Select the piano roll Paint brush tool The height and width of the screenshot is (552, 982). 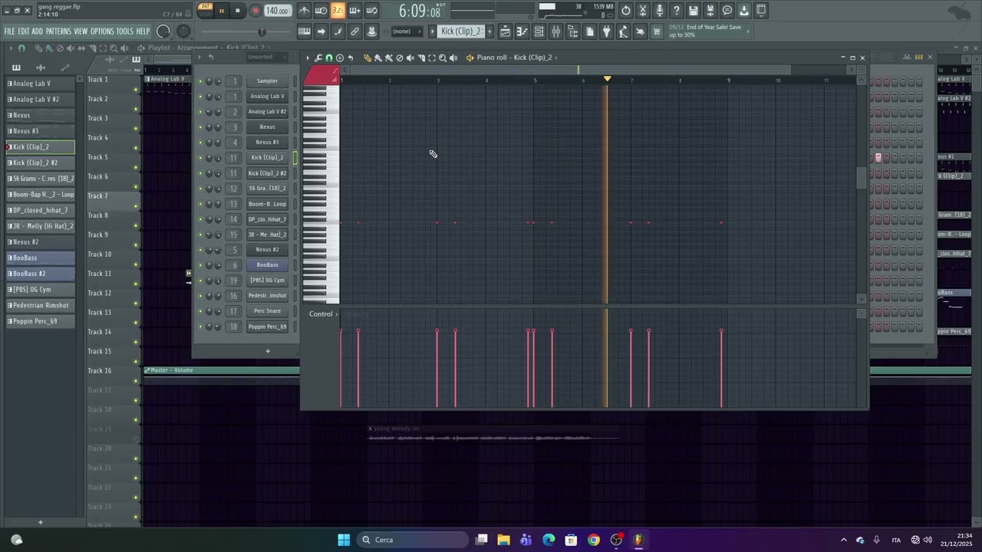[378, 58]
